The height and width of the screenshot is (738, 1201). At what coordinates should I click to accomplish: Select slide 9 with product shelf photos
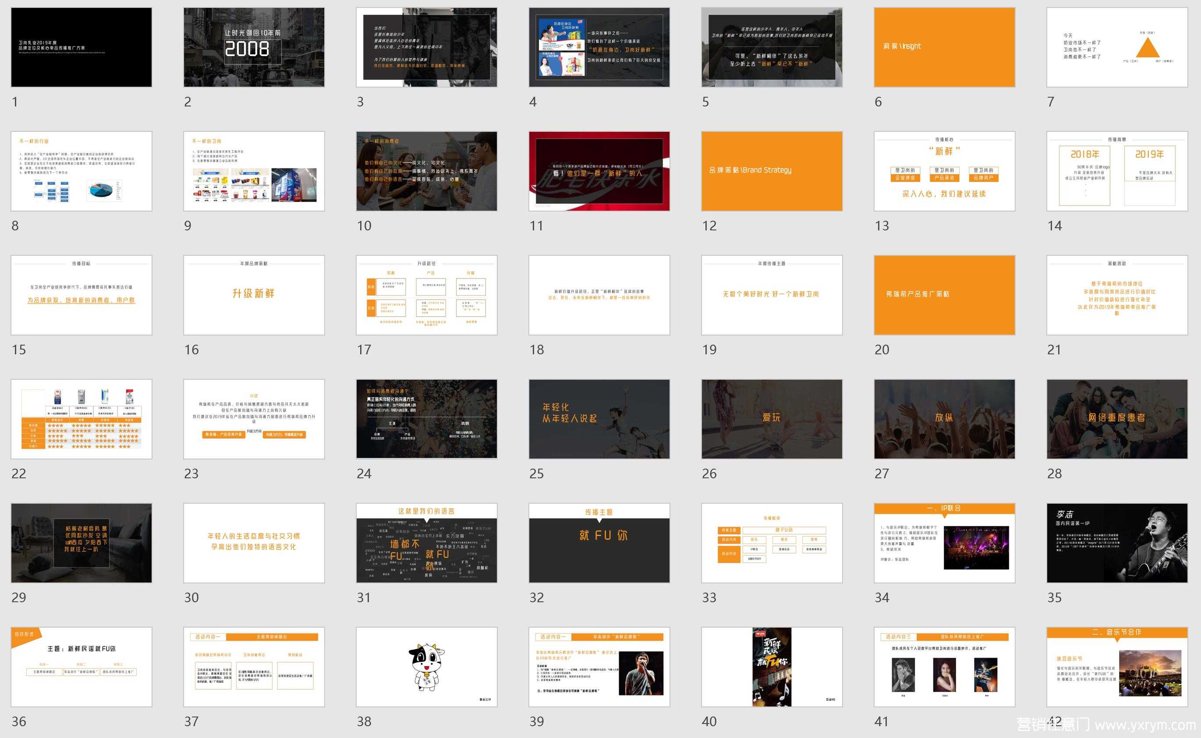pos(254,171)
